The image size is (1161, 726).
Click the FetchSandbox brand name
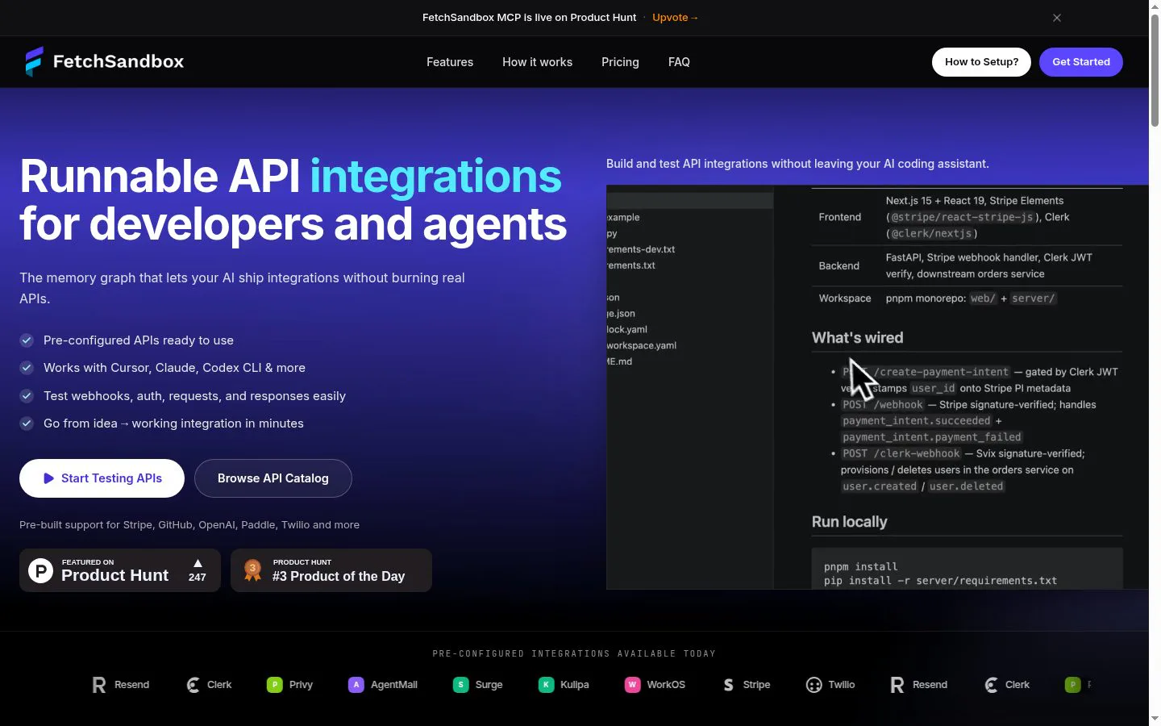119,61
